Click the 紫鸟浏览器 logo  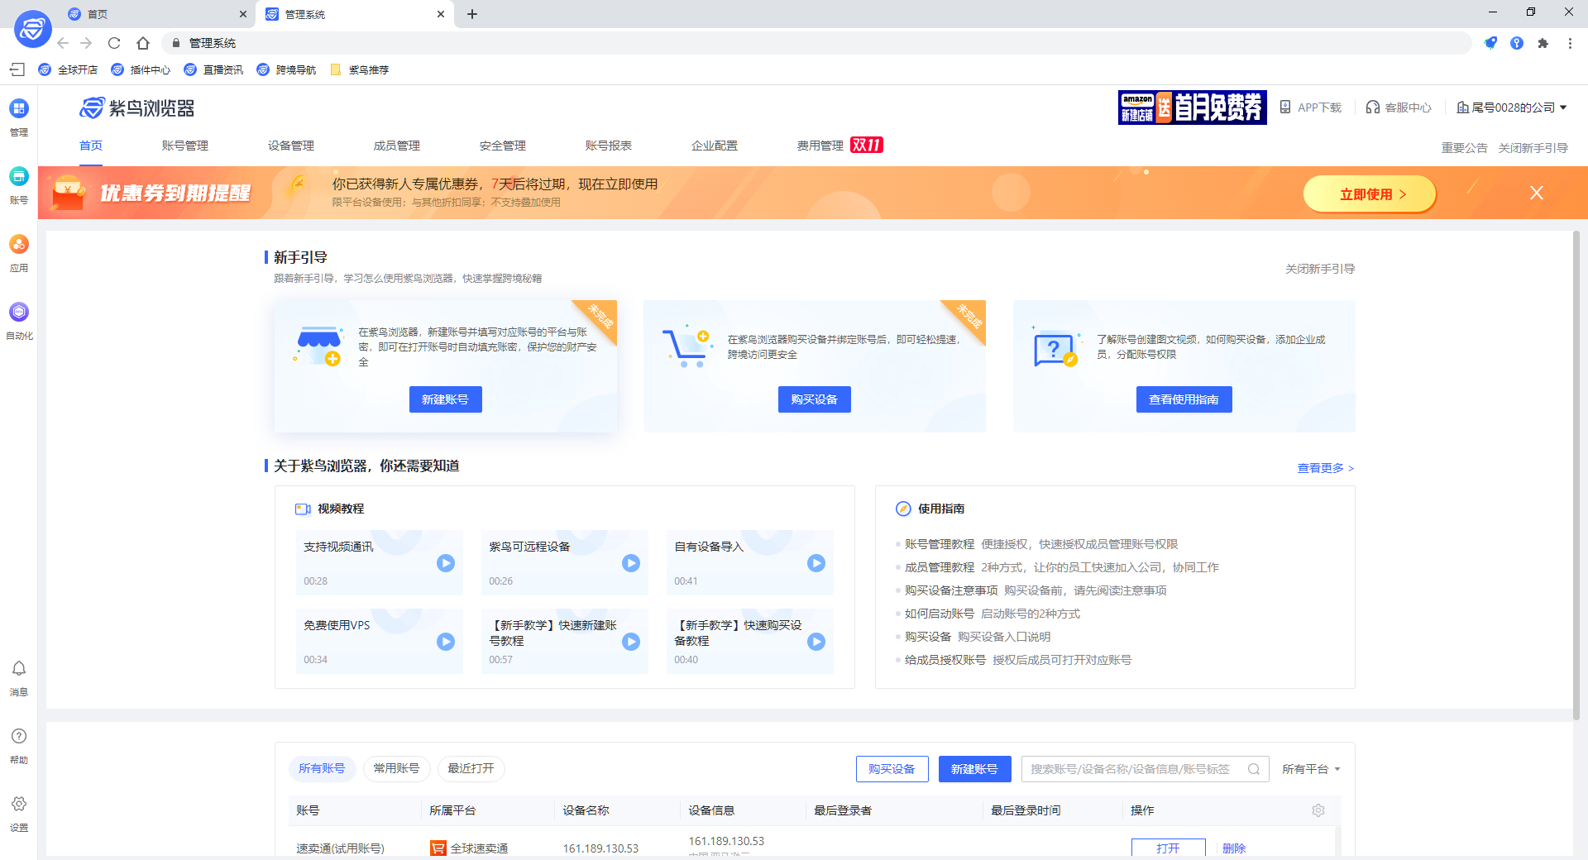(137, 107)
